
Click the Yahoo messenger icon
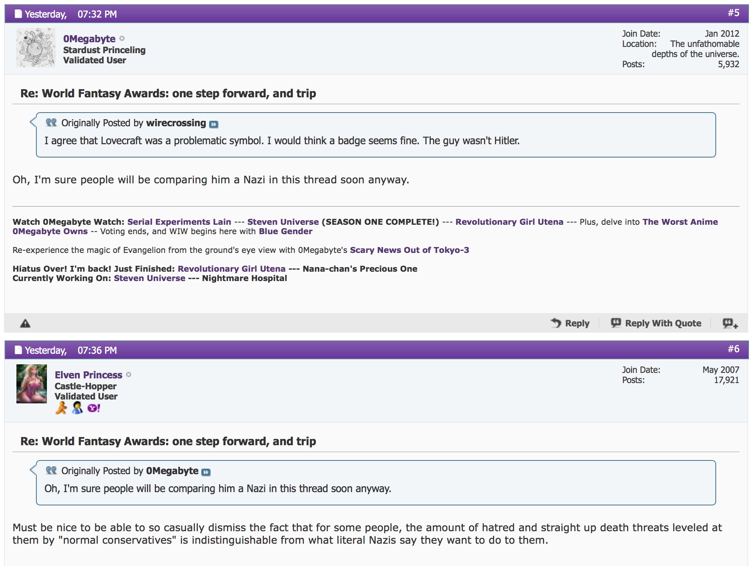coord(94,408)
